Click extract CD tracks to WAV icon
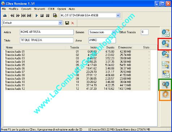The height and width of the screenshot is (132, 172). (165, 33)
